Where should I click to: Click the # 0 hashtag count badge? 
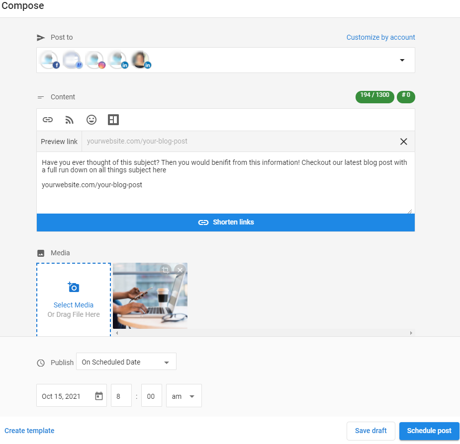click(x=406, y=97)
